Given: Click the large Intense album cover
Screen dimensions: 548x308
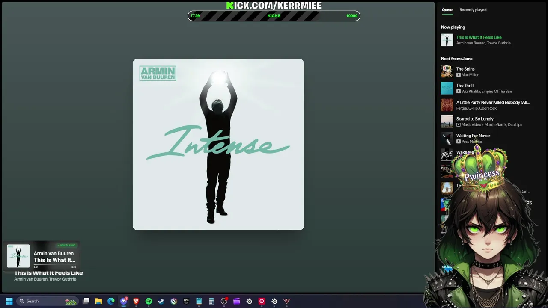Looking at the screenshot, I should coord(218,145).
